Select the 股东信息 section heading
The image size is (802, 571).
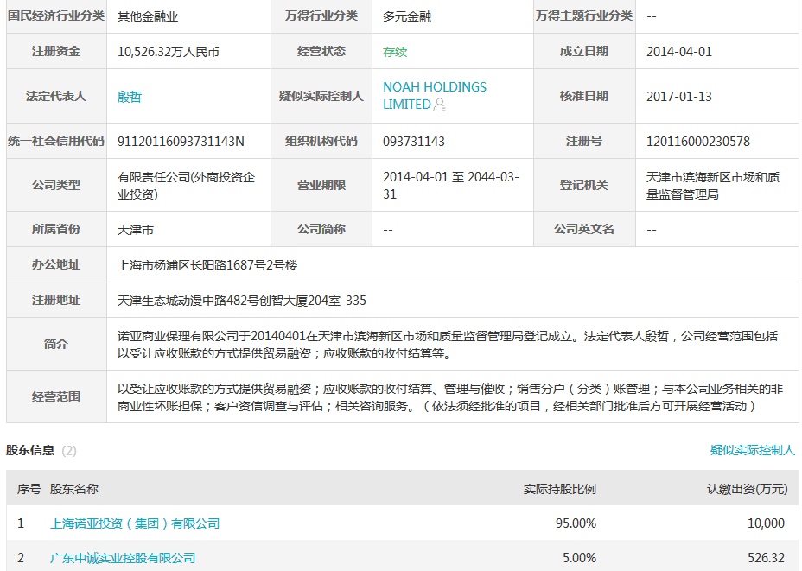tap(30, 450)
